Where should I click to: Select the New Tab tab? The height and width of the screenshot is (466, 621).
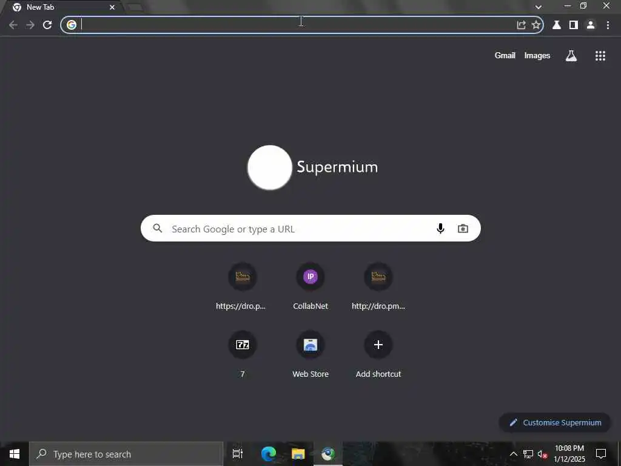[63, 7]
